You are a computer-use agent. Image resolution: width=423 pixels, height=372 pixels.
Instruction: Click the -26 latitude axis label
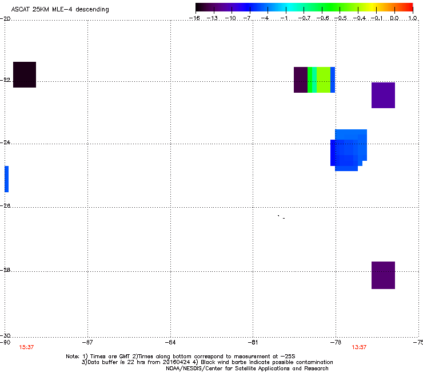(x=5, y=206)
